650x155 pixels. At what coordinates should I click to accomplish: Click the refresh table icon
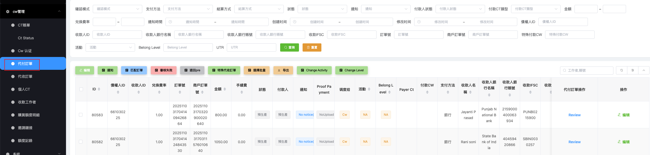click(x=621, y=70)
